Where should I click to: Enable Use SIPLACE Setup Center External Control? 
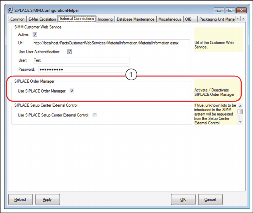pyautogui.click(x=95, y=115)
